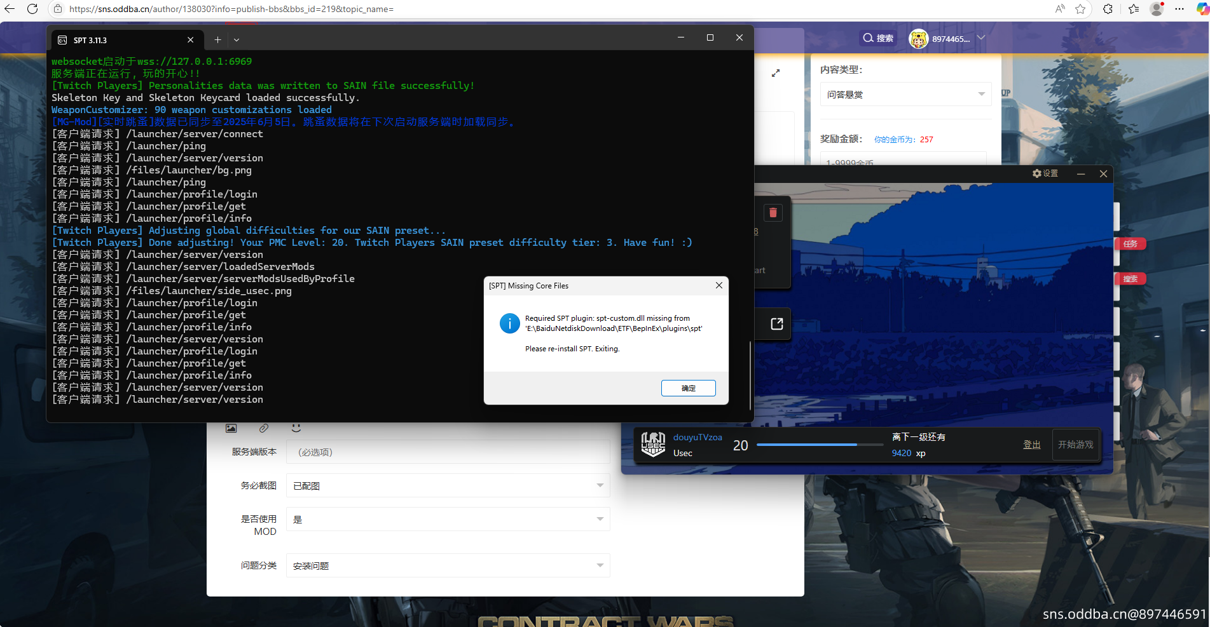Click the red 搜索 side tag

[1130, 279]
